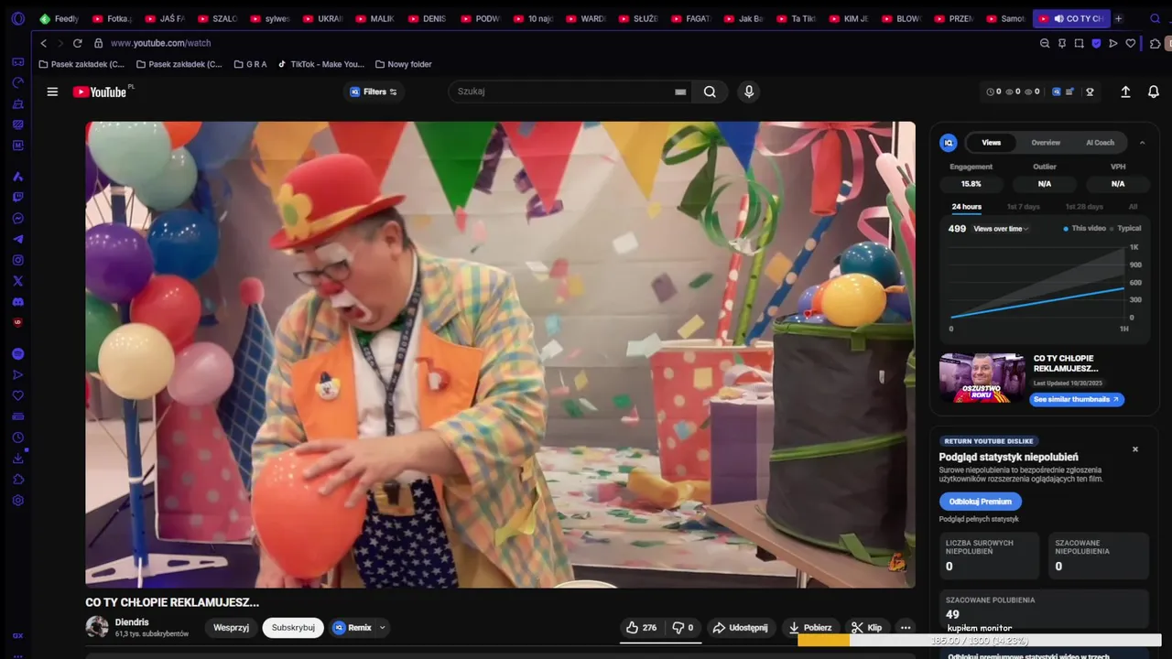Open downloads icon in the Opera sidebar

tap(18, 459)
